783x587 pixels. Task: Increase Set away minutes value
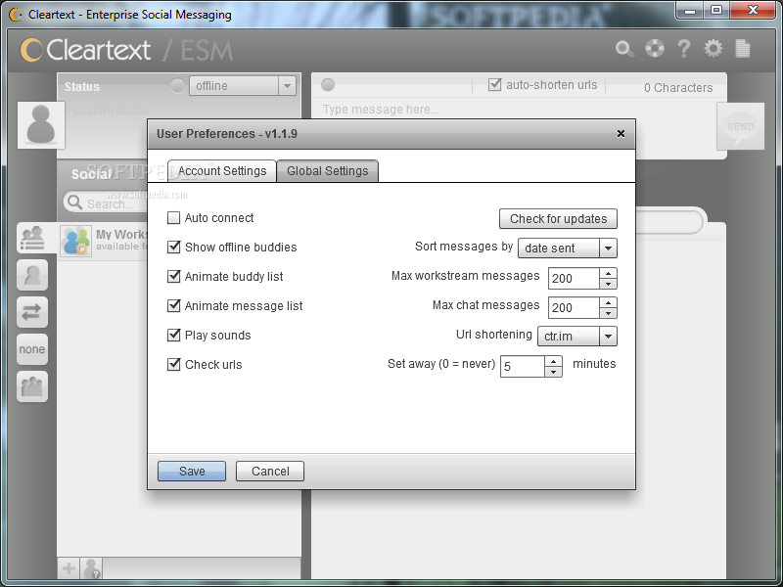click(x=553, y=361)
